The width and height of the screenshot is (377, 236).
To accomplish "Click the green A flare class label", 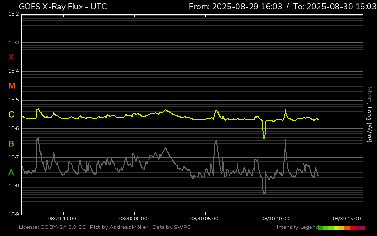I will click(x=11, y=173).
